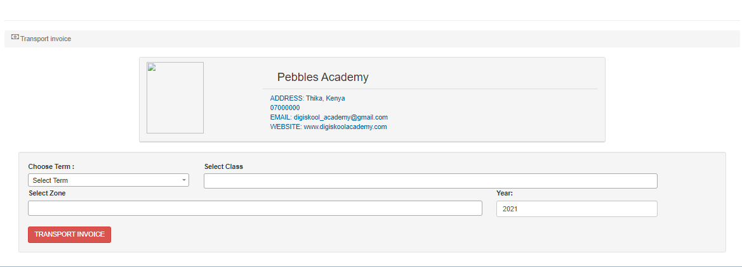This screenshot has width=742, height=267.
Task: Open the digiskool_academy@gmail.com email link
Action: click(x=341, y=118)
